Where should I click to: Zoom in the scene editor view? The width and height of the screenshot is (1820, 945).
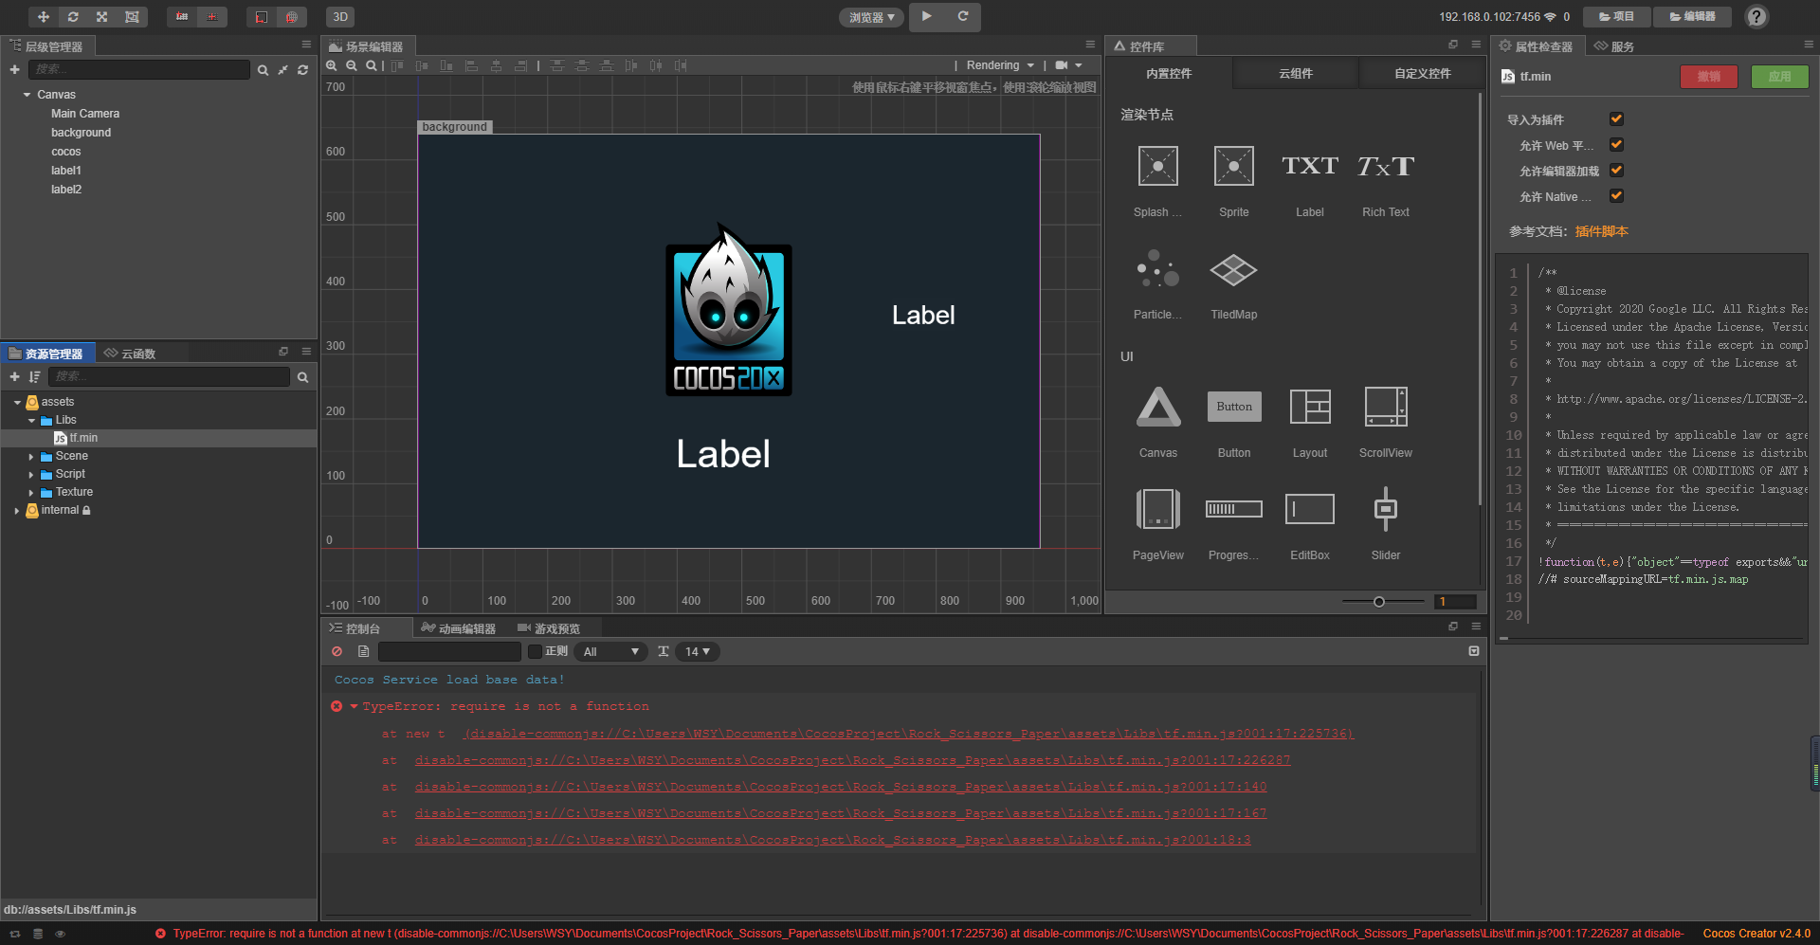point(332,65)
